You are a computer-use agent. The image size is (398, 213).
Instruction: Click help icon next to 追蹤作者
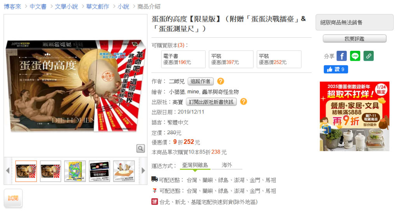pyautogui.click(x=221, y=81)
